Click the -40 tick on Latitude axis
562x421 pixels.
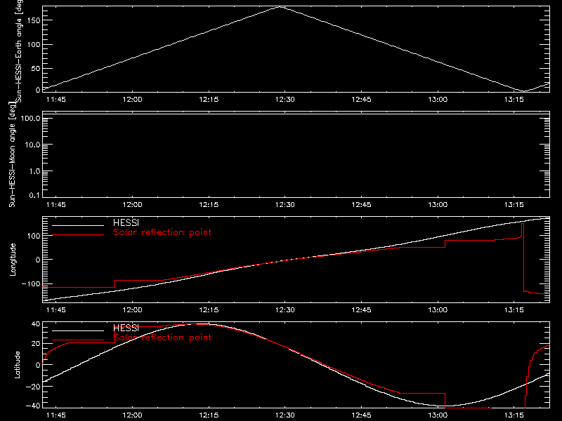[33, 406]
